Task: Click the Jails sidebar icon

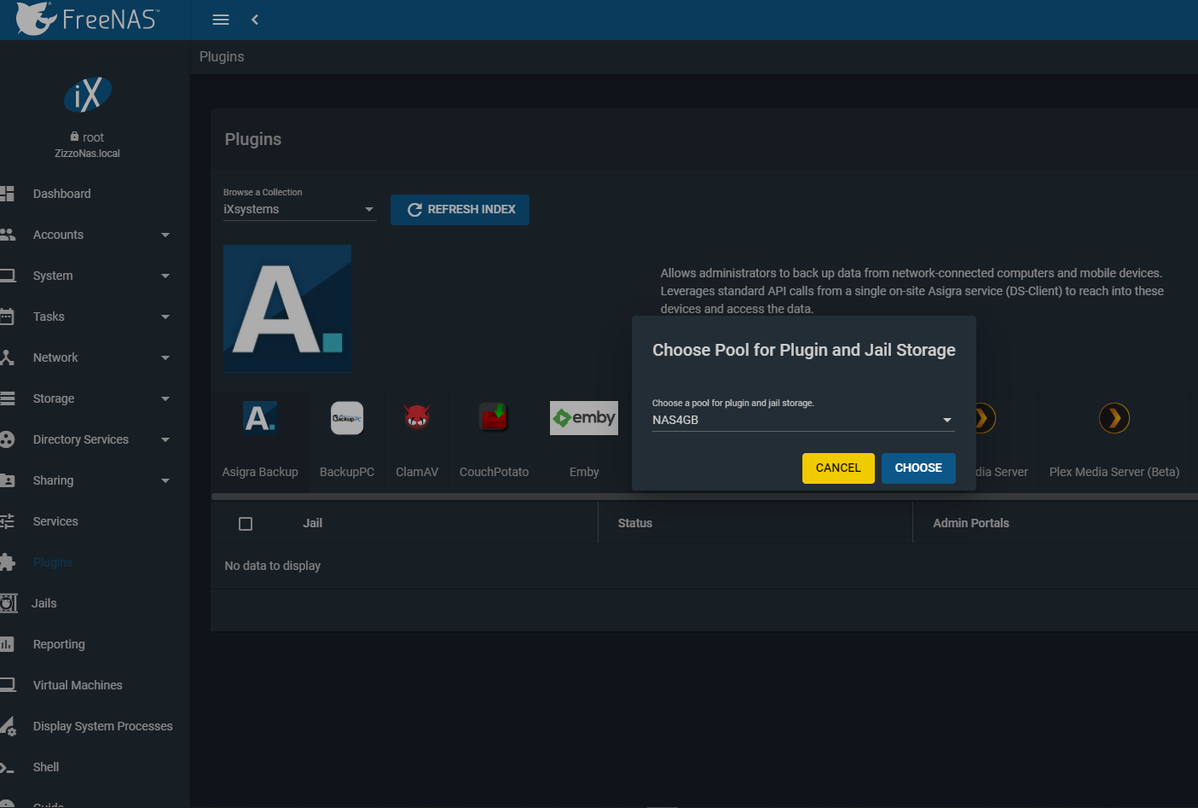Action: point(9,603)
